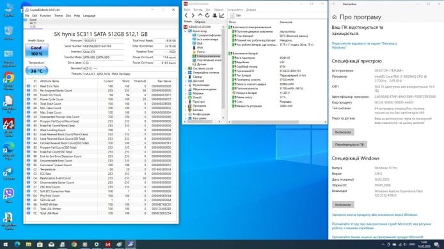Click Good 100 % health status button
Viewport: 444px width, 249px height.
tap(36, 51)
